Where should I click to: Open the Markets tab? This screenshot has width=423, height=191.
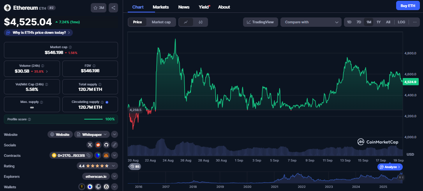(x=161, y=7)
